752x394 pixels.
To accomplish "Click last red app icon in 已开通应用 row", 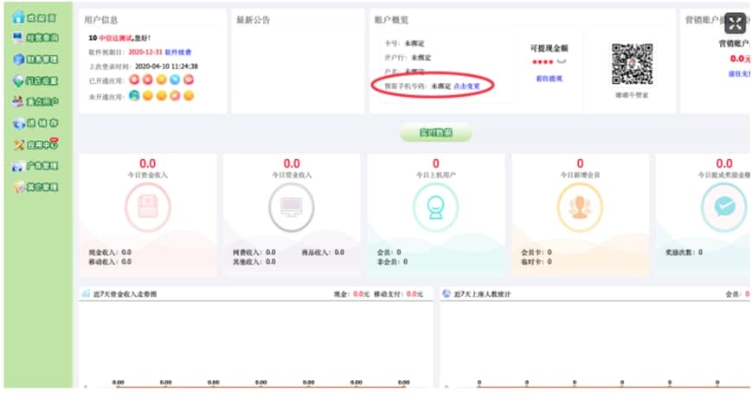I will point(189,80).
